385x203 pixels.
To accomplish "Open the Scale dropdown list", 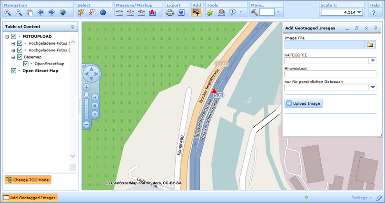I will pyautogui.click(x=359, y=12).
